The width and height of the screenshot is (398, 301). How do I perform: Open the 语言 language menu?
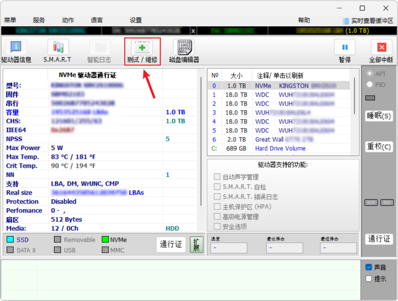pos(97,20)
